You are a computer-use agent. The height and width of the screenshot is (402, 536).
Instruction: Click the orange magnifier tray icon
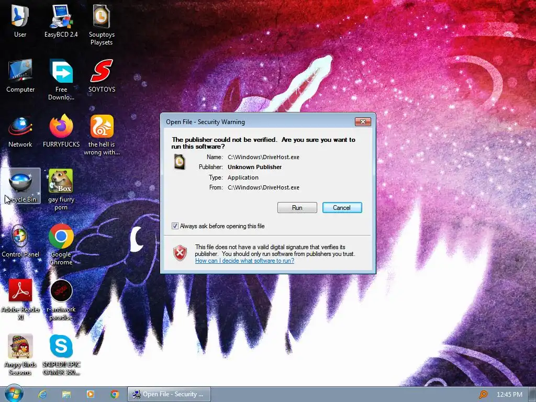[x=483, y=395]
